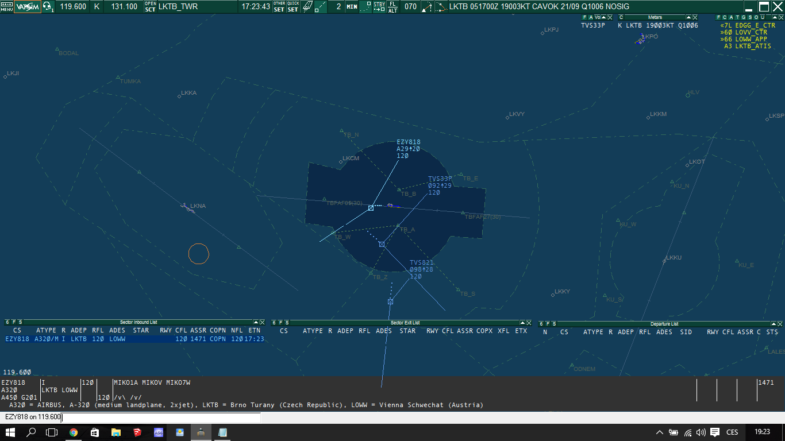Close the Sector Inbound List
Viewport: 785px width, 441px height.
click(x=262, y=323)
